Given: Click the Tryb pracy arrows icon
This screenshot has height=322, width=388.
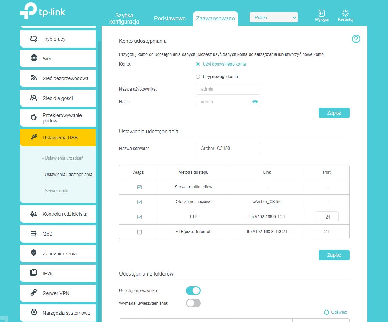Looking at the screenshot, I should 34,39.
